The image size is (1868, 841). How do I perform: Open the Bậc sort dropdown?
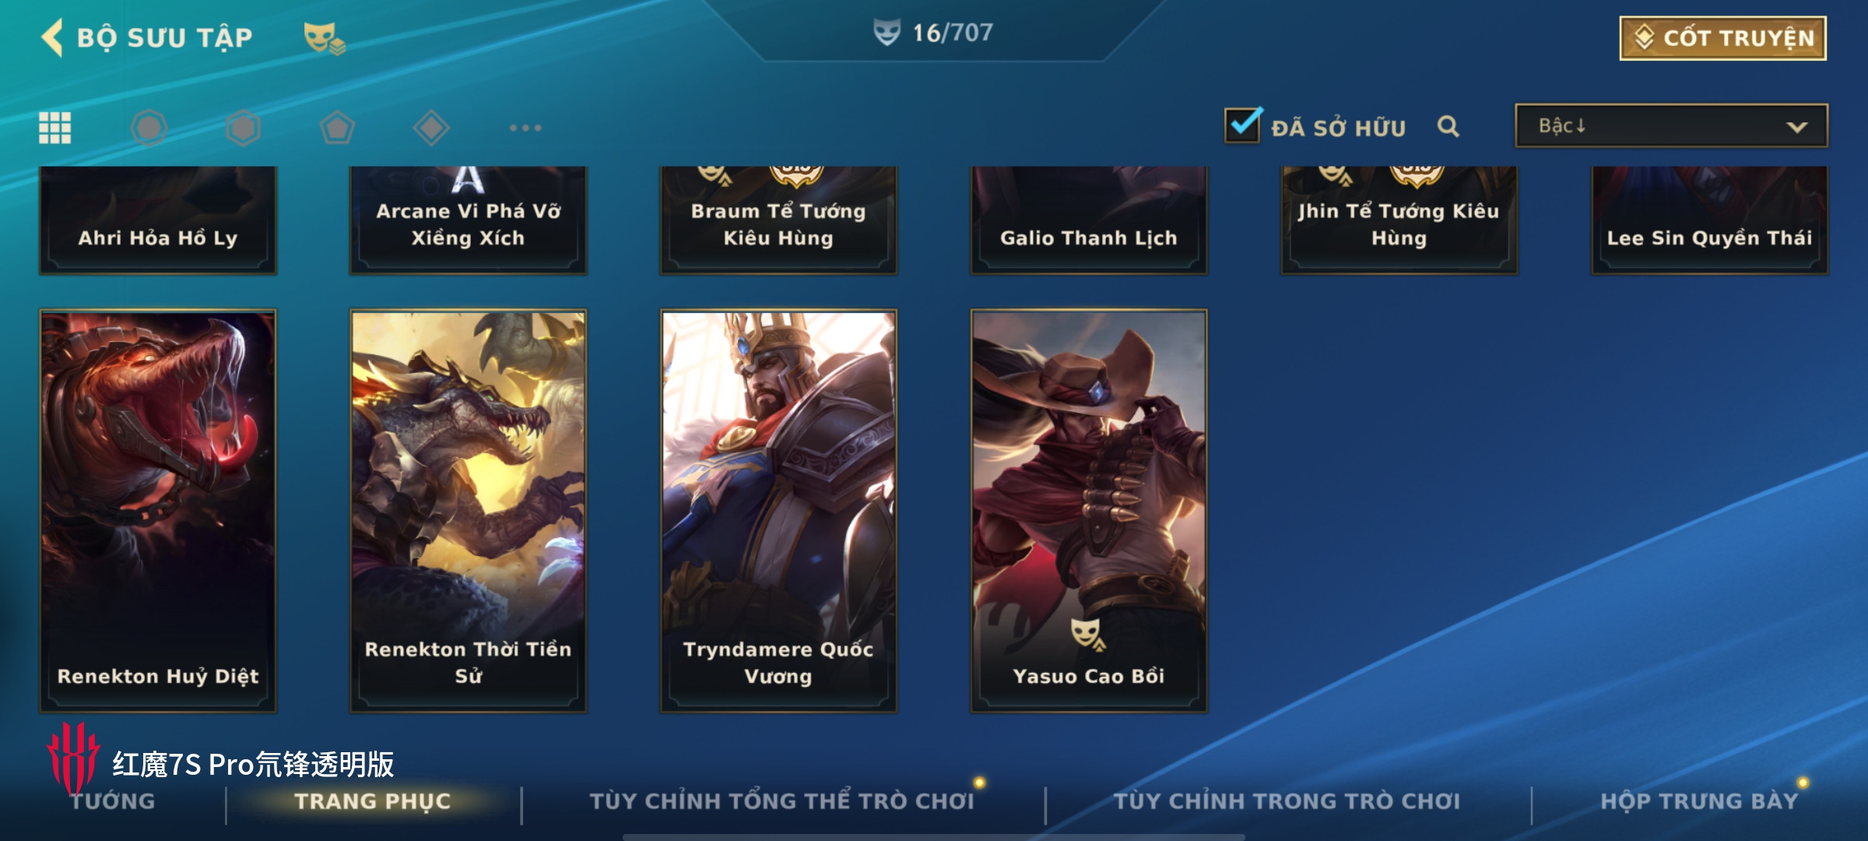pyautogui.click(x=1671, y=126)
